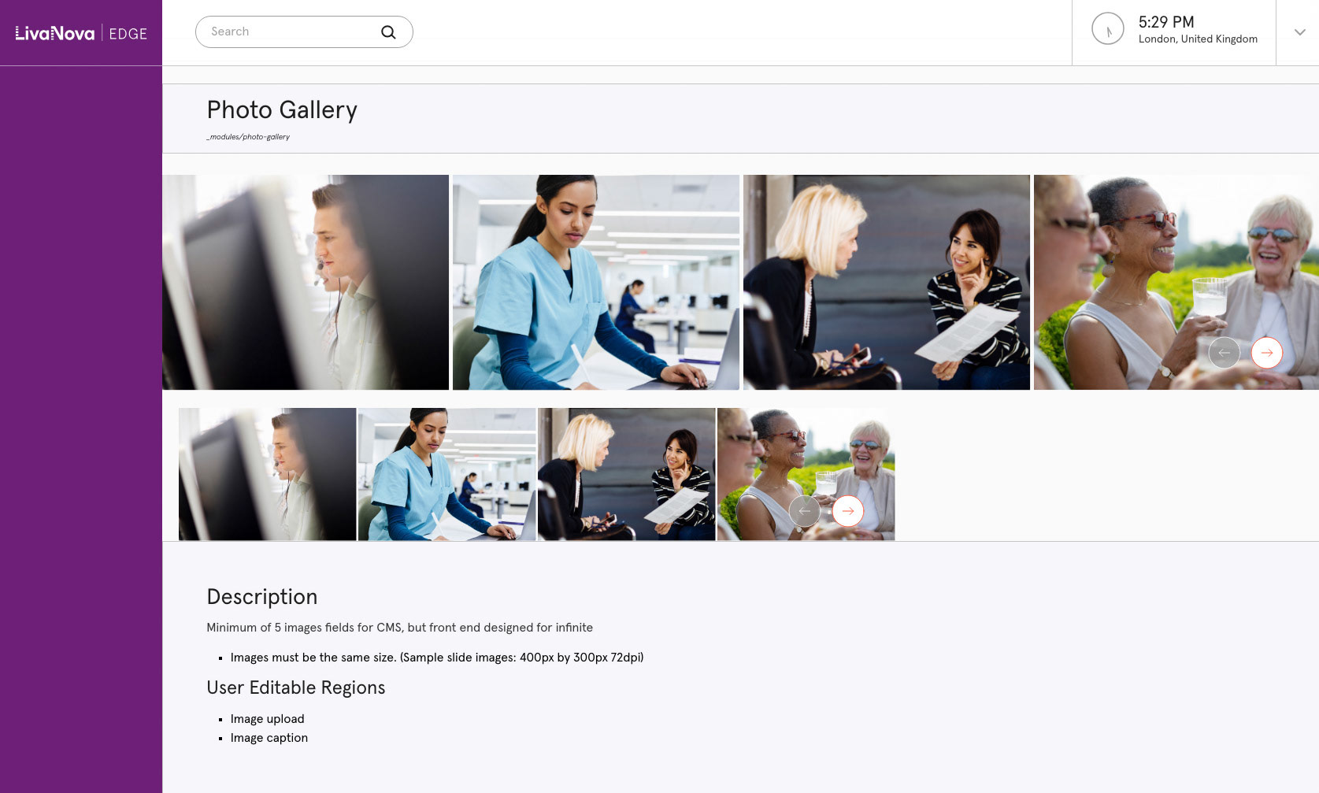Select small thumbnail of man with headset
Image resolution: width=1319 pixels, height=793 pixels.
coord(267,474)
